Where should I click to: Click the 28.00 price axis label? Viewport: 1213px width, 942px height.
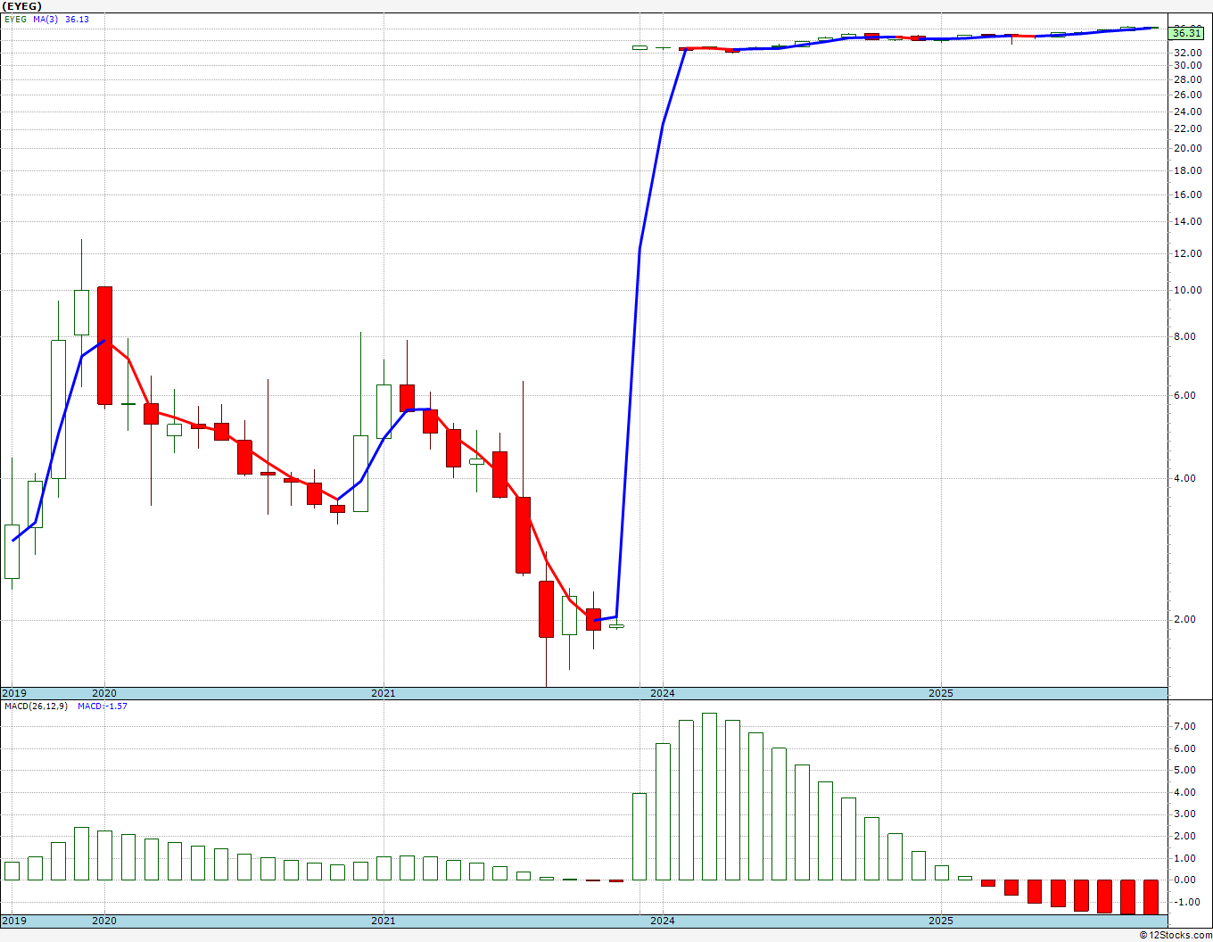[1186, 79]
